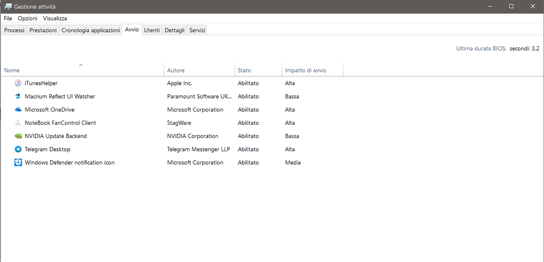Click the iTunesHelper app icon
Viewport: 544px width, 262px height.
pyautogui.click(x=18, y=83)
